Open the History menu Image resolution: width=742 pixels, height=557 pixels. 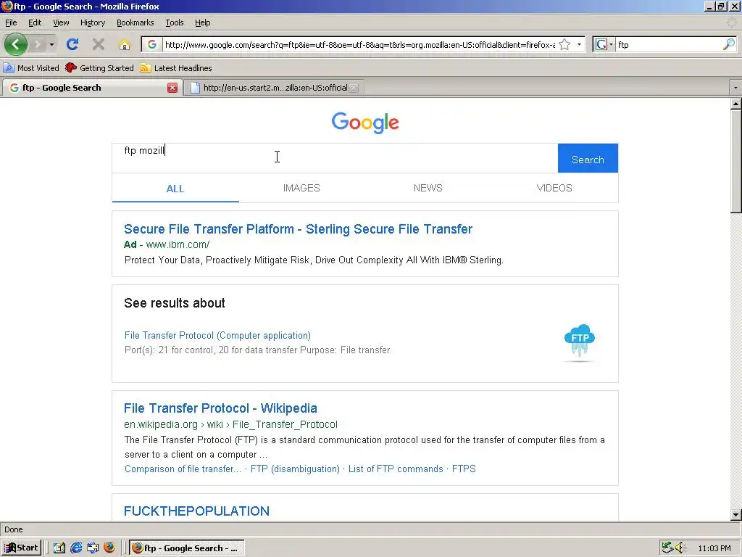click(x=92, y=22)
